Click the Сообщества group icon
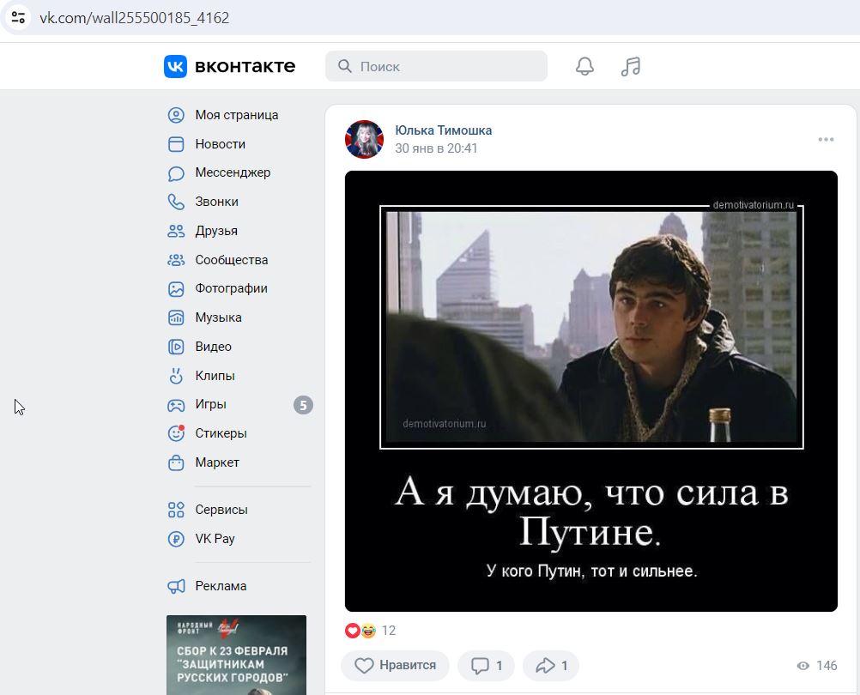Image resolution: width=860 pixels, height=695 pixels. [x=176, y=260]
